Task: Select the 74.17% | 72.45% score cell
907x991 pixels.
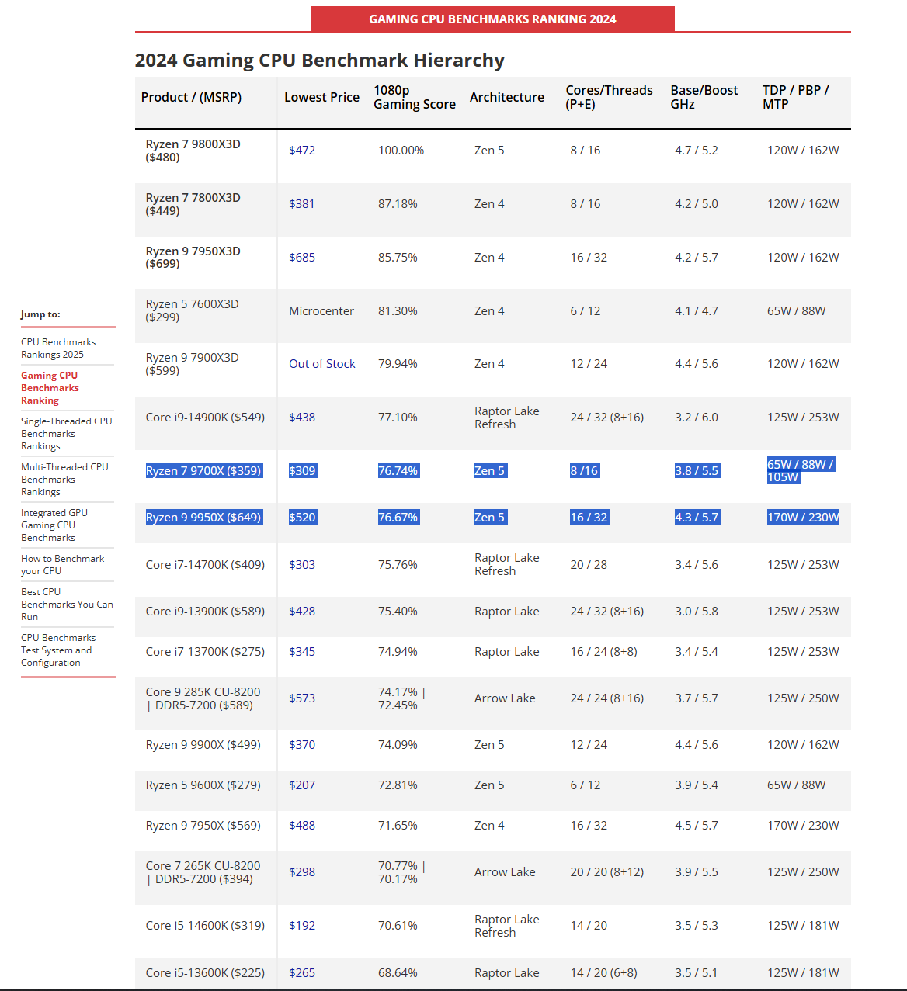Action: (x=401, y=698)
